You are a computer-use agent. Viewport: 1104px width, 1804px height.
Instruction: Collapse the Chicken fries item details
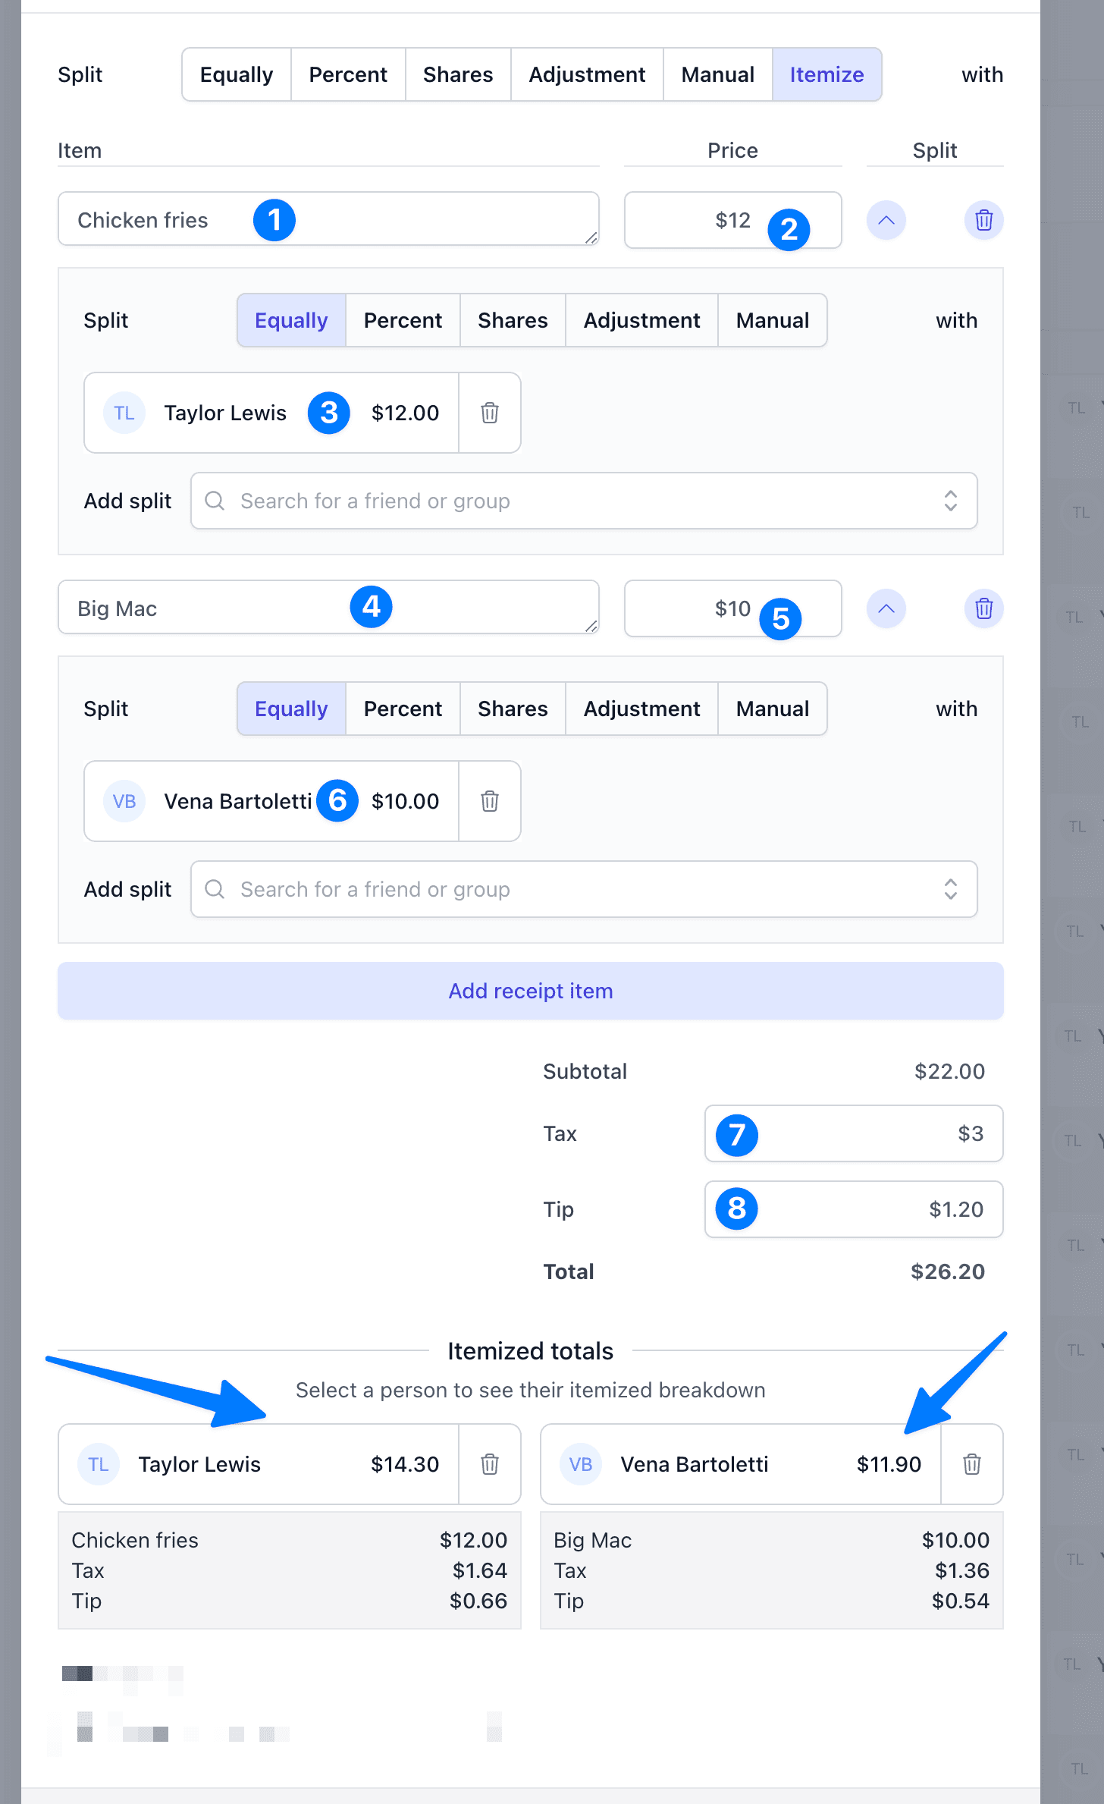tap(886, 221)
